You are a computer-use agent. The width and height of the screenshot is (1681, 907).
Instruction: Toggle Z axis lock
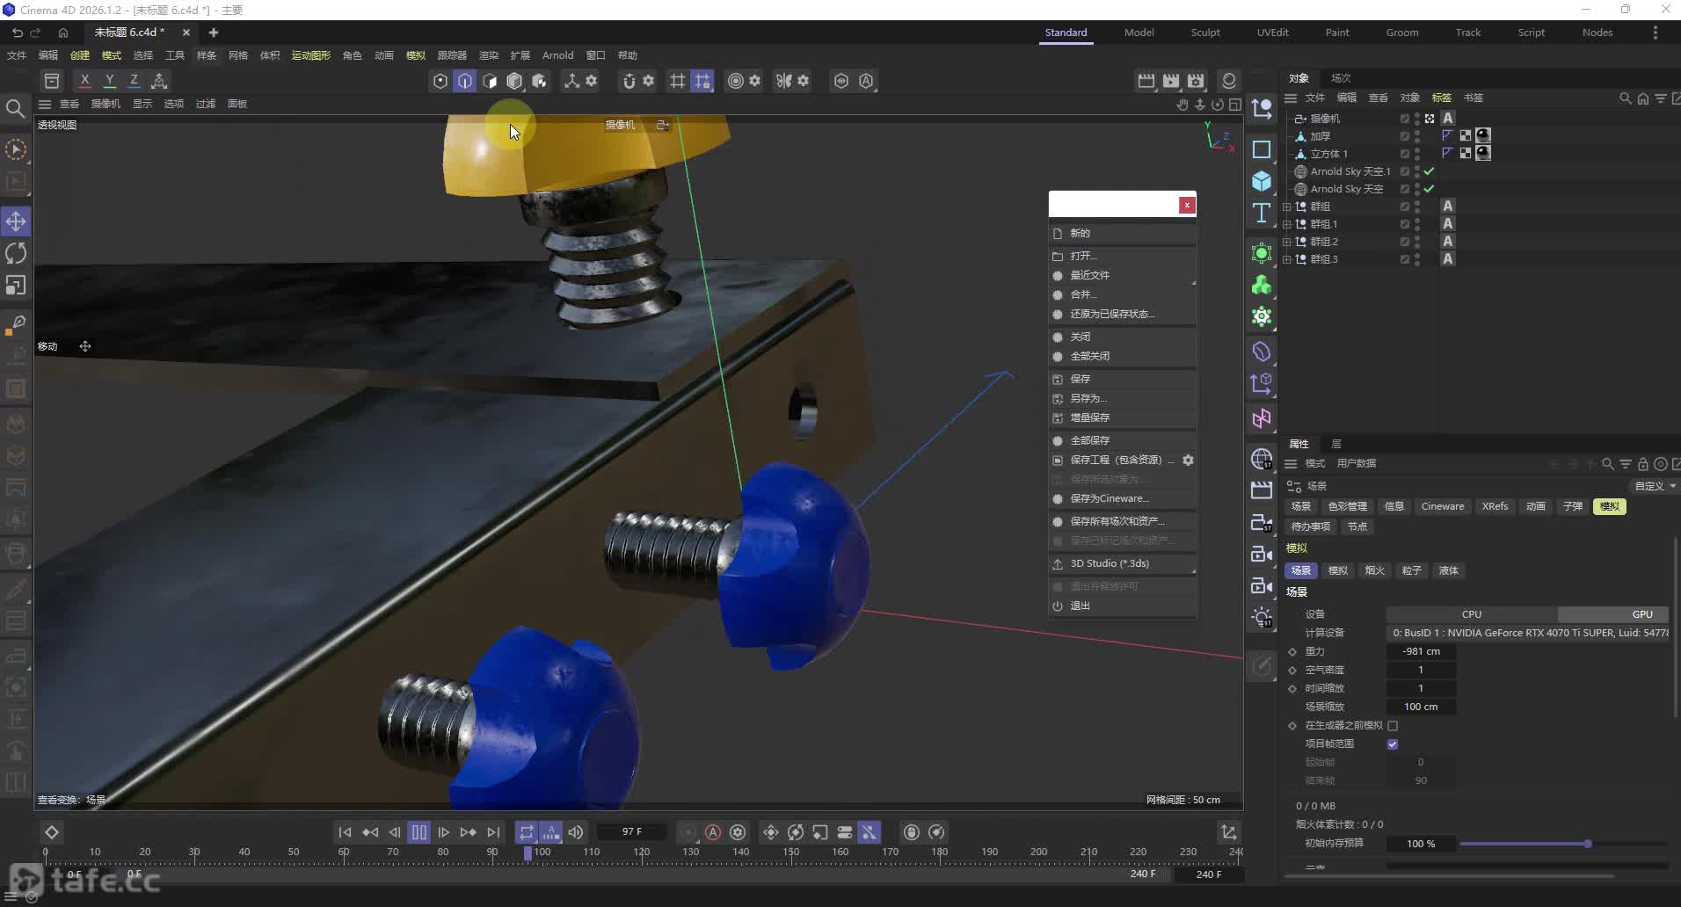(134, 81)
